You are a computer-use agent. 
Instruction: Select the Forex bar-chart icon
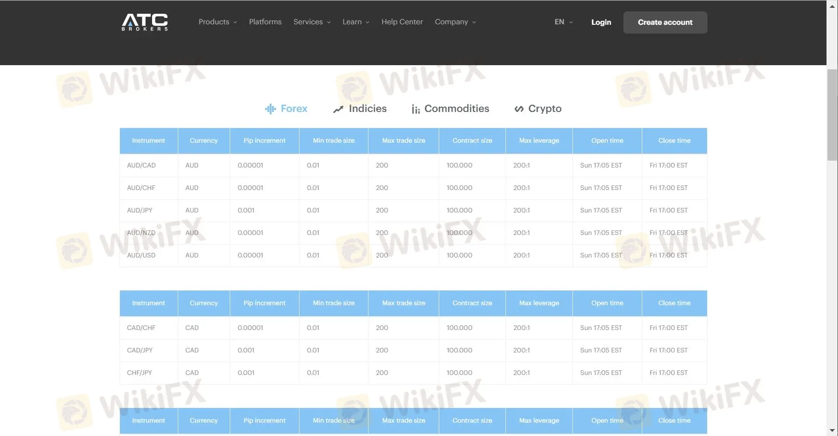pyautogui.click(x=271, y=109)
